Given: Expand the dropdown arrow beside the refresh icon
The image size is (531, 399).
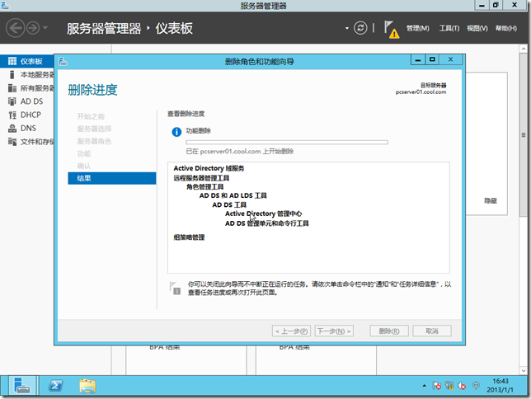Looking at the screenshot, I should [347, 28].
